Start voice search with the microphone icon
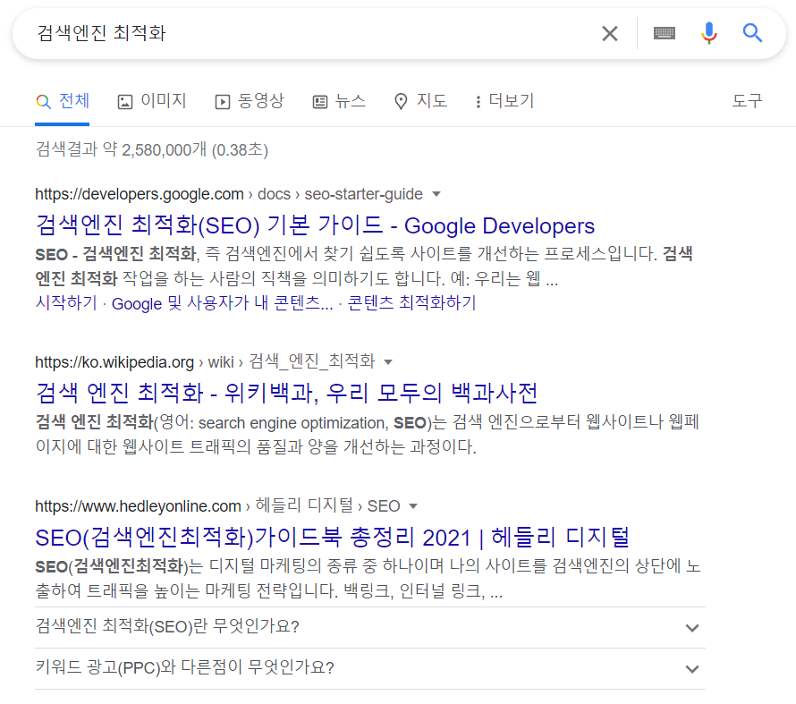Image resolution: width=796 pixels, height=704 pixels. (709, 33)
